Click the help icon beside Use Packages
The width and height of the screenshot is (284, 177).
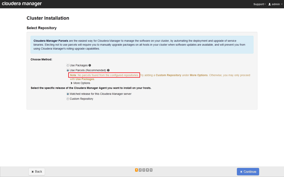[90, 65]
